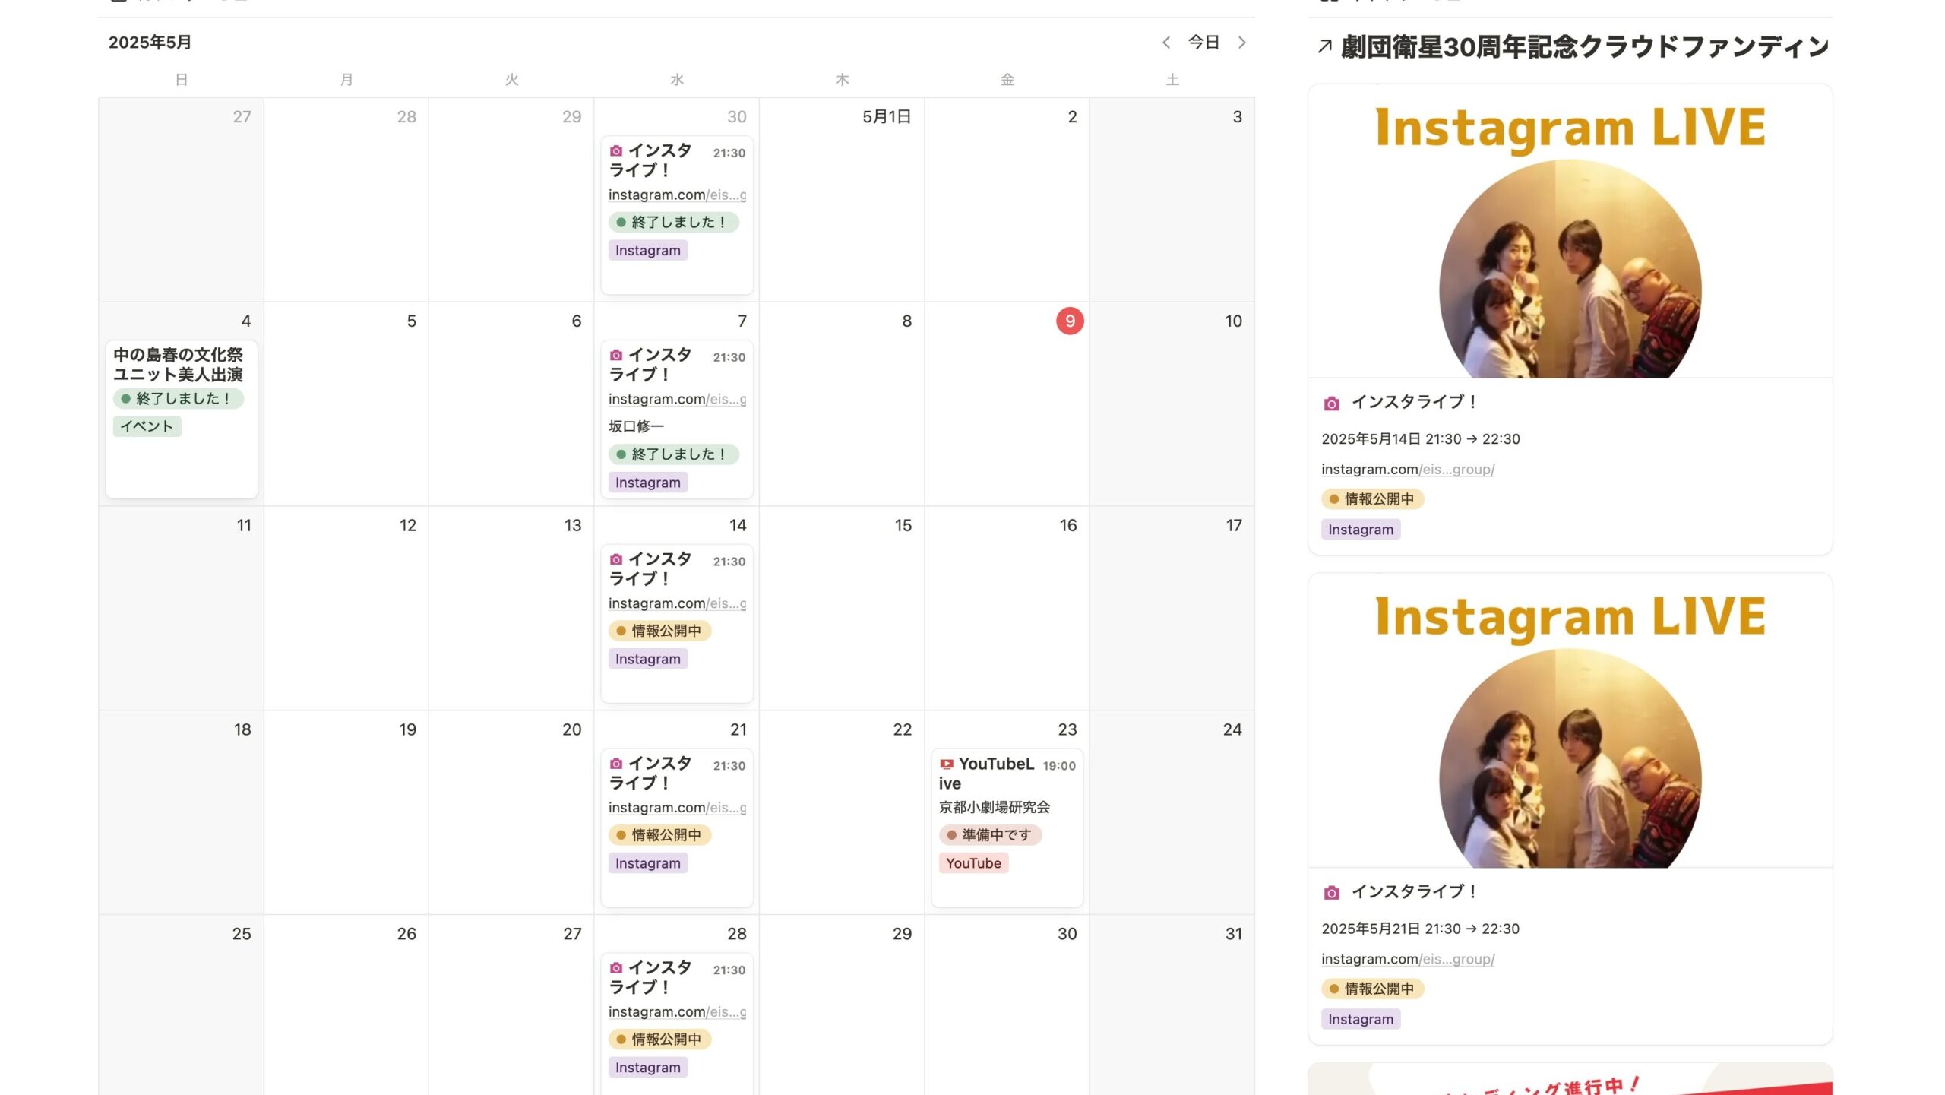The image size is (1945, 1095).
Task: Click 情報公開中 status in May 14 gallery card
Action: tap(1372, 499)
